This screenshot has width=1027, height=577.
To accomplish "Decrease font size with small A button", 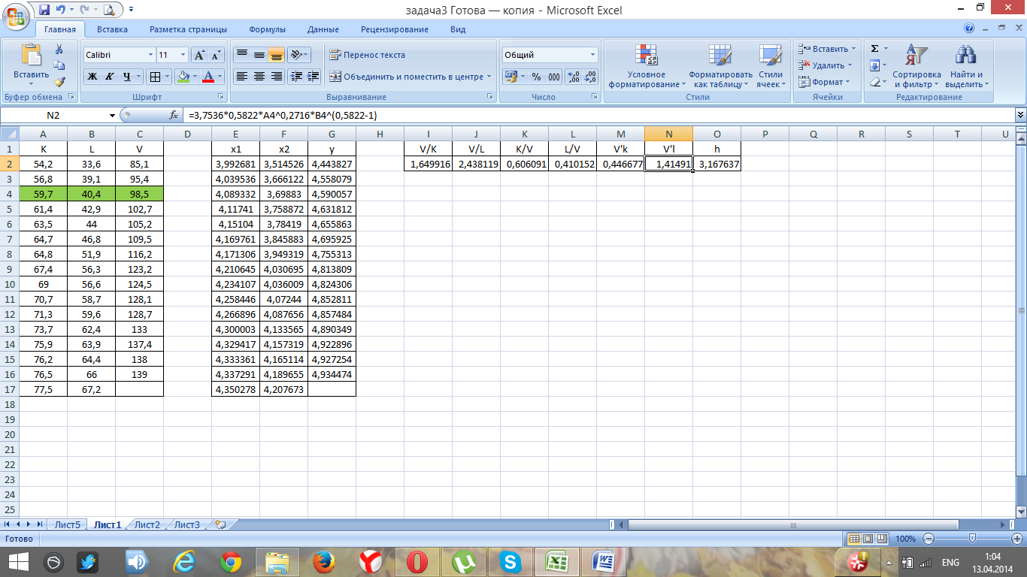I will [216, 55].
